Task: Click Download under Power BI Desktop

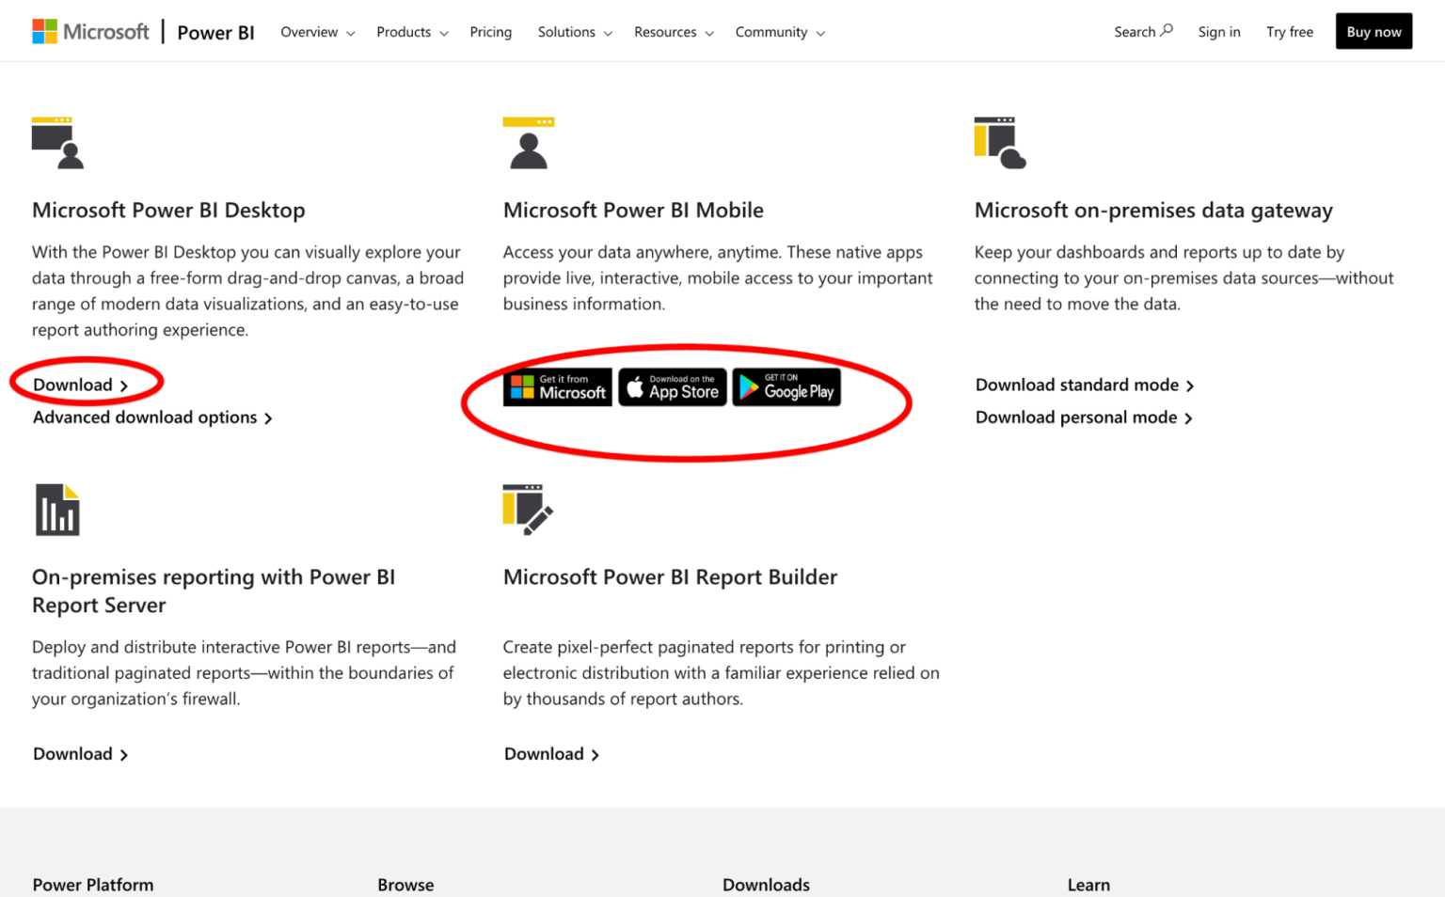Action: [73, 385]
